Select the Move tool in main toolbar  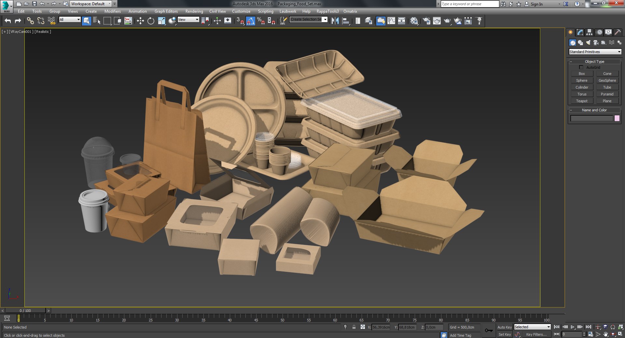click(x=140, y=21)
